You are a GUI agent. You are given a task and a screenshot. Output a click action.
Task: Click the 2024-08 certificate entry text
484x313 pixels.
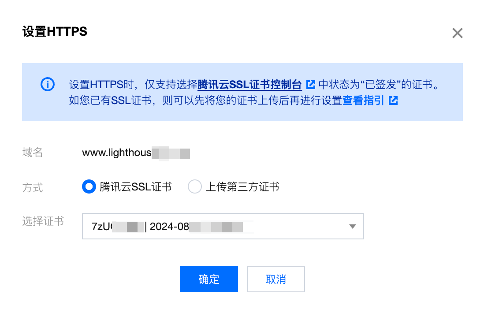169,227
